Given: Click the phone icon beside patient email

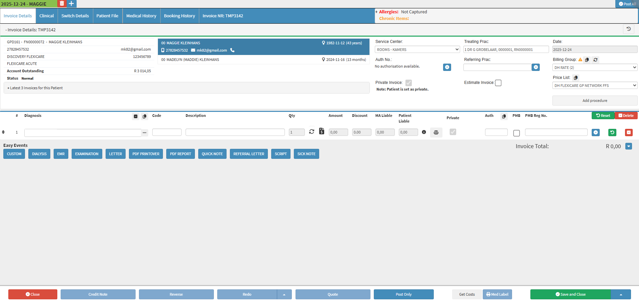Looking at the screenshot, I should coord(233,50).
